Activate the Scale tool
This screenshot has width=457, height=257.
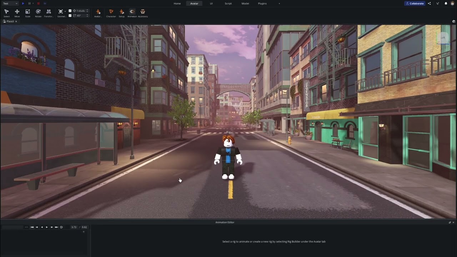27,13
